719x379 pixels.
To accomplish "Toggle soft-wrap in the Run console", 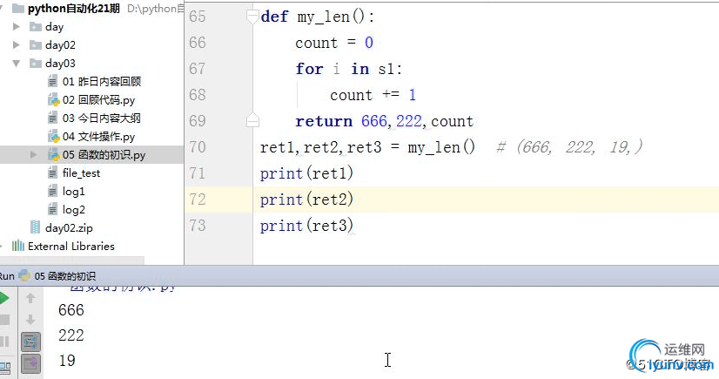I will (x=30, y=342).
